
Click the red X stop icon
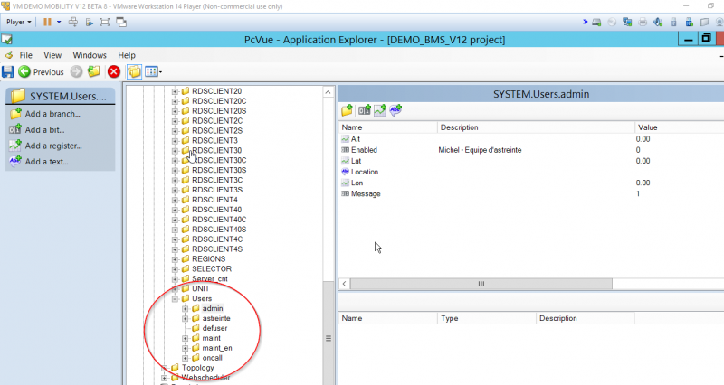pyautogui.click(x=114, y=71)
